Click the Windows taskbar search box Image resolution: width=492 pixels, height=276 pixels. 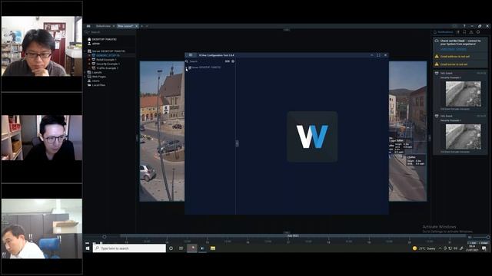(129, 248)
